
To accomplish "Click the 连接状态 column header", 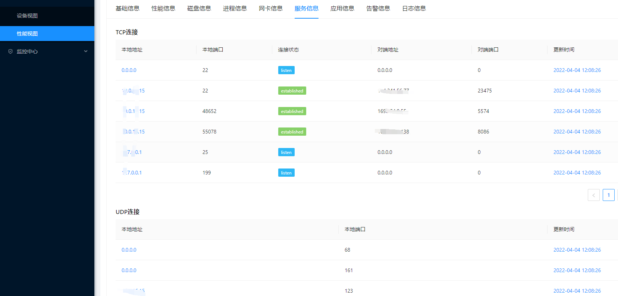I will 288,50.
